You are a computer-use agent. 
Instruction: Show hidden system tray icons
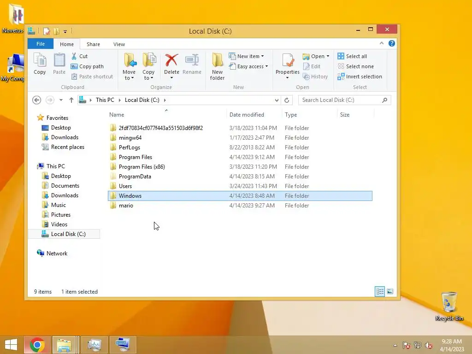tap(395, 345)
